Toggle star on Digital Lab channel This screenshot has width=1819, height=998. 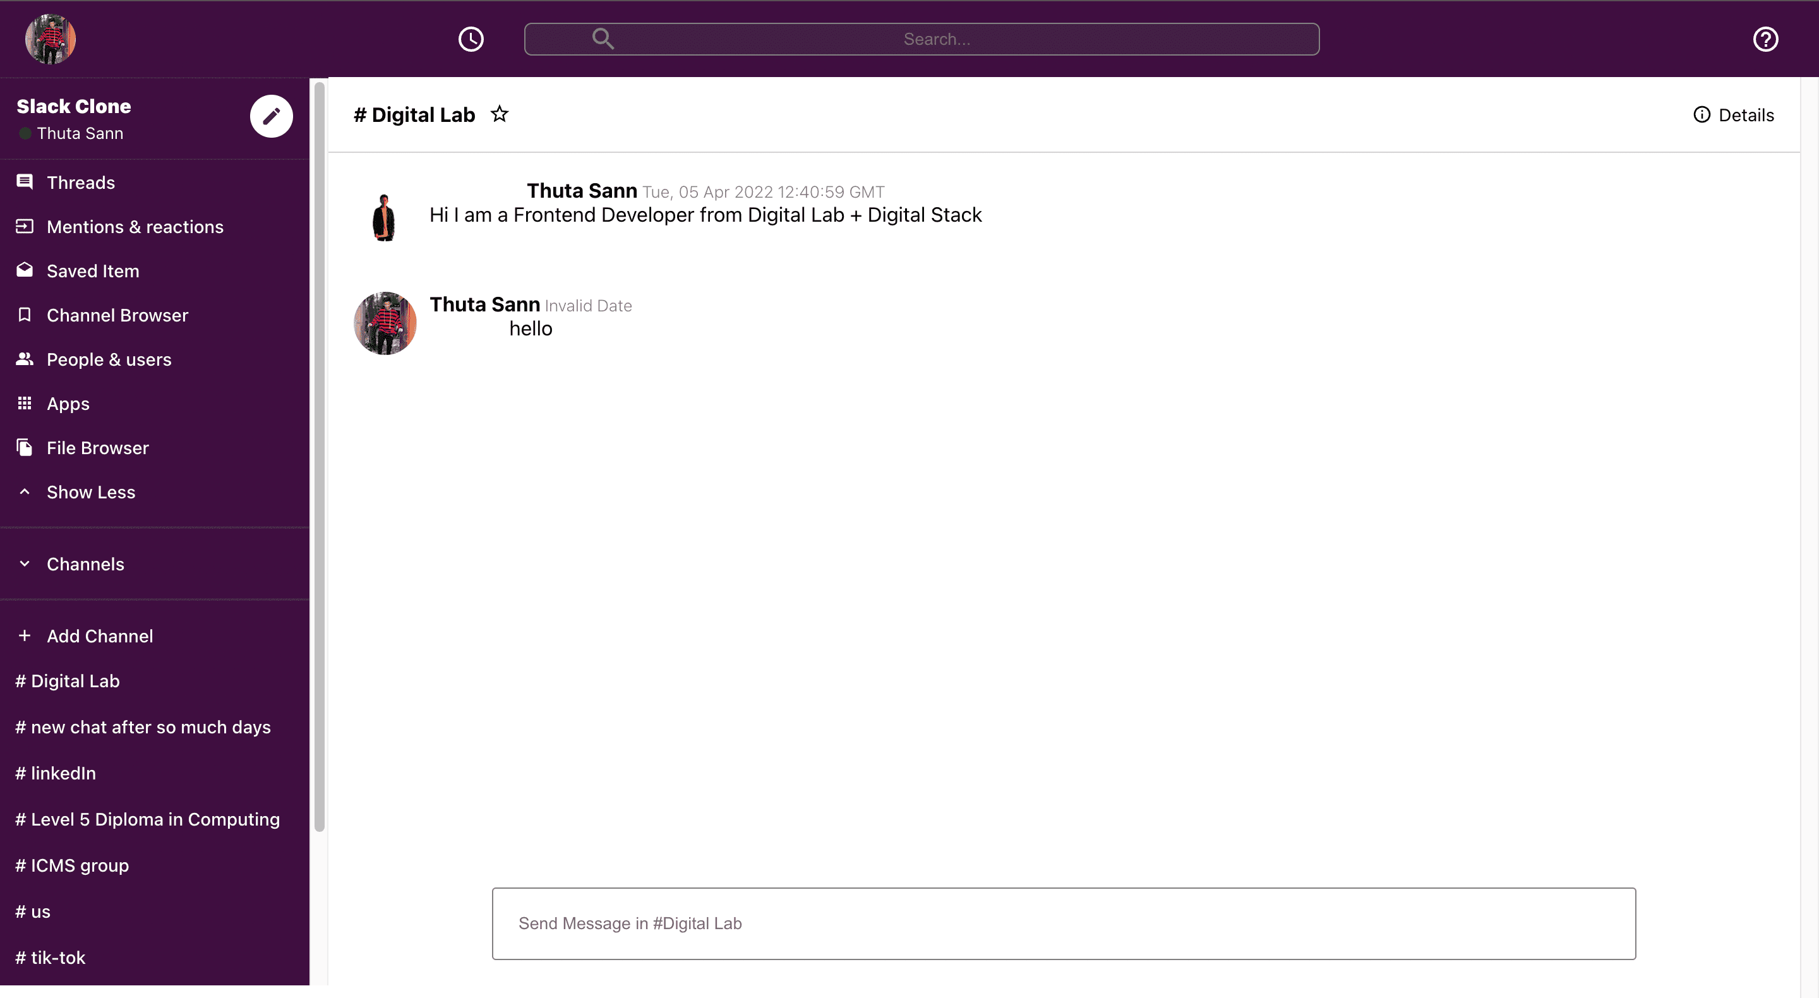click(500, 113)
